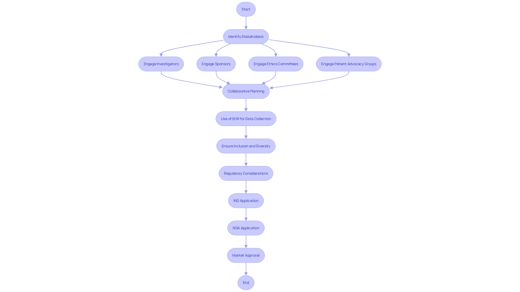Click the Engage Investigators node
The height and width of the screenshot is (292, 520).
point(161,64)
